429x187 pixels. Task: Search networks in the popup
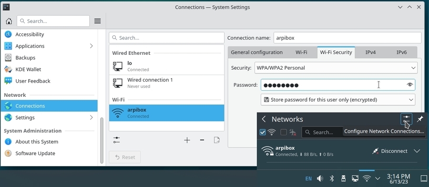322,132
